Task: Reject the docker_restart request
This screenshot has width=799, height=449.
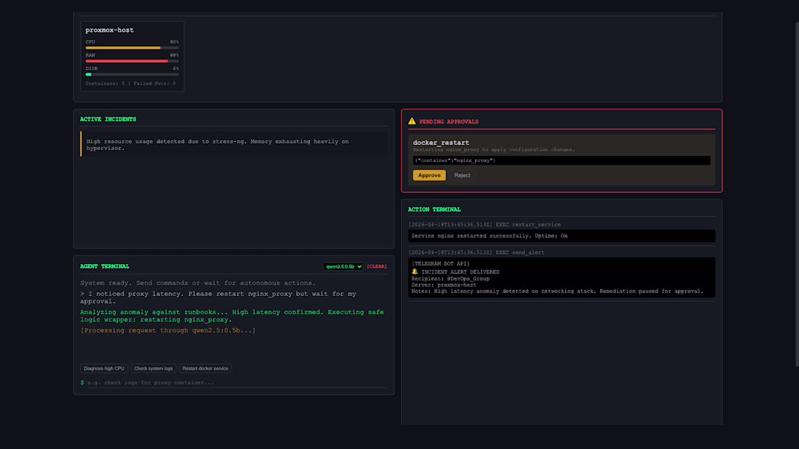Action: 462,175
